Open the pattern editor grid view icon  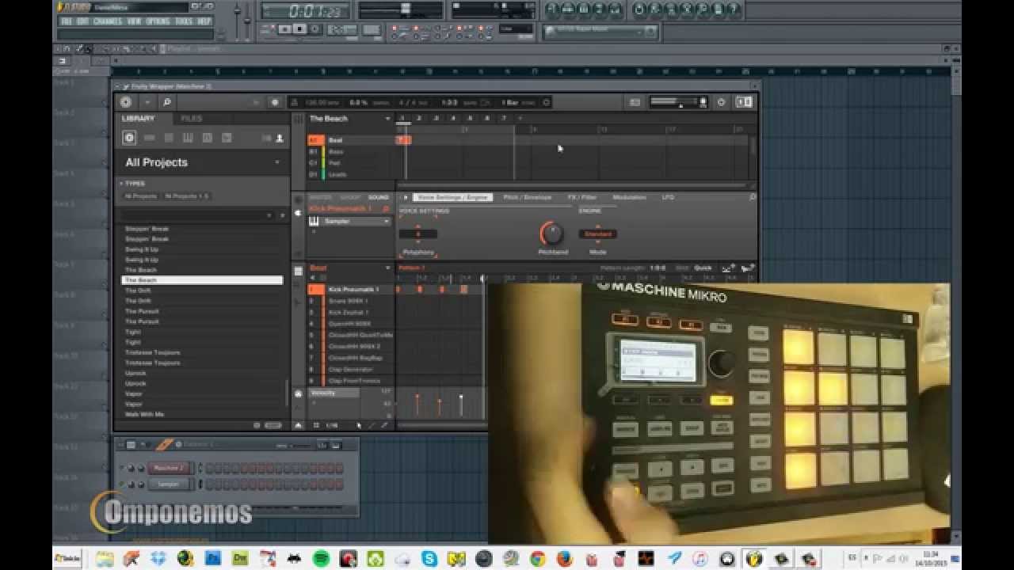(298, 272)
